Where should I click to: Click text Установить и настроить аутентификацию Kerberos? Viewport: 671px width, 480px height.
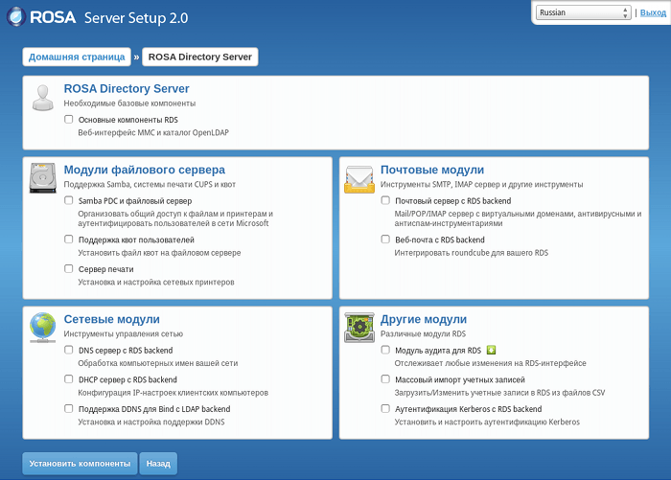[487, 422]
